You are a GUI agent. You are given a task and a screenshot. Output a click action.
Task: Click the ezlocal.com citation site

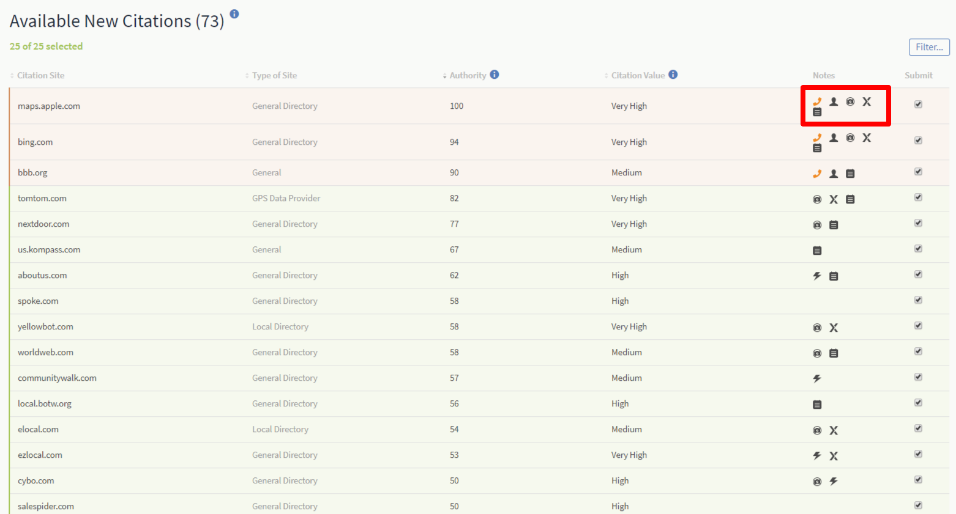click(x=40, y=455)
